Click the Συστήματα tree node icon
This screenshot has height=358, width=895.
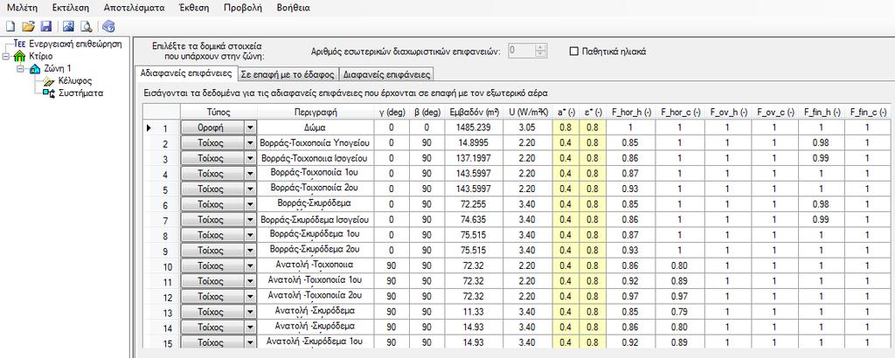point(49,93)
